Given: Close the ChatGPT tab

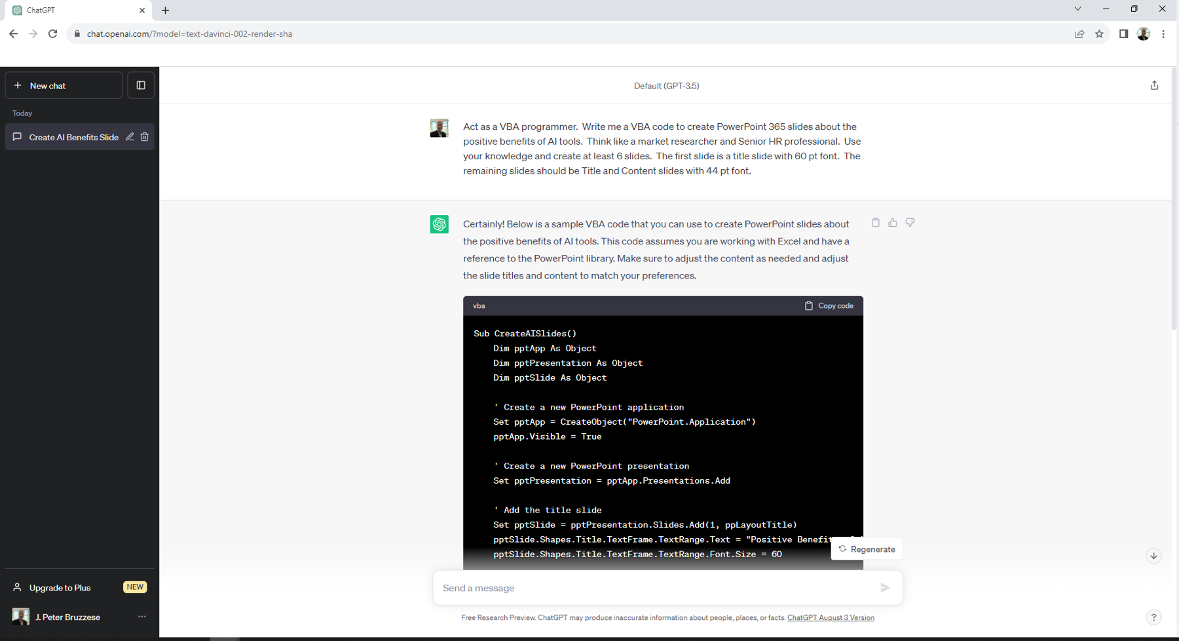Looking at the screenshot, I should (142, 10).
